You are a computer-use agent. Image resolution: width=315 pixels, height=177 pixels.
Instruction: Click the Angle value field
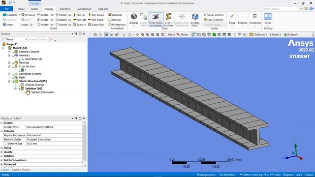click(x=31, y=25)
